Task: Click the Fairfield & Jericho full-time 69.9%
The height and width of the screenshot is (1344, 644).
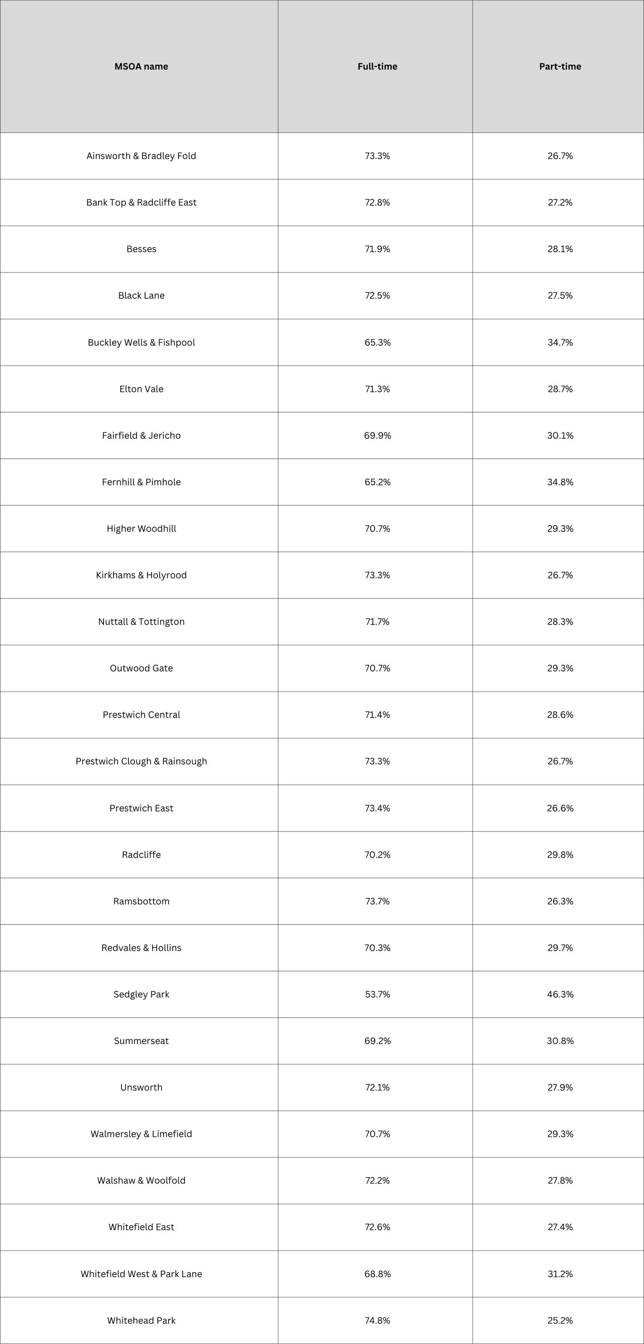Action: coord(377,435)
